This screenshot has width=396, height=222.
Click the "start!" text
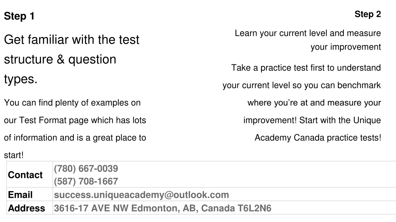14,155
